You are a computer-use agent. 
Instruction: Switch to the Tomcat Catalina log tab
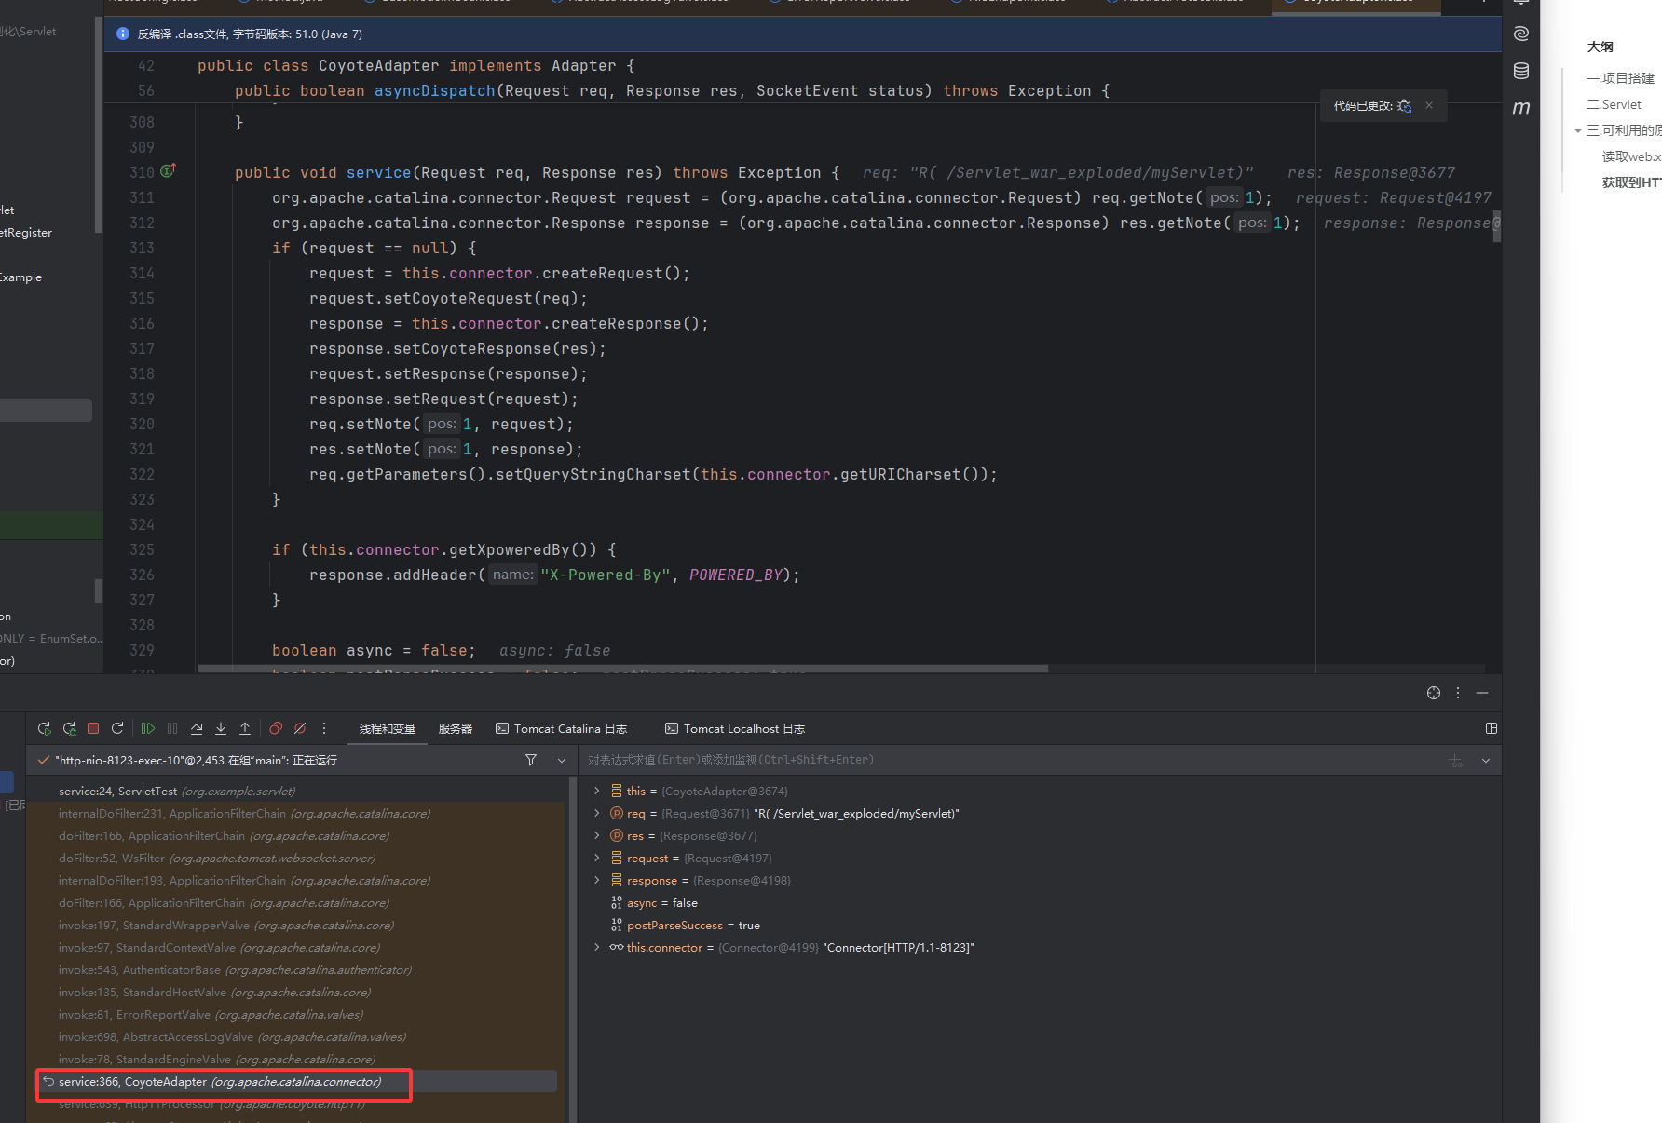click(562, 728)
